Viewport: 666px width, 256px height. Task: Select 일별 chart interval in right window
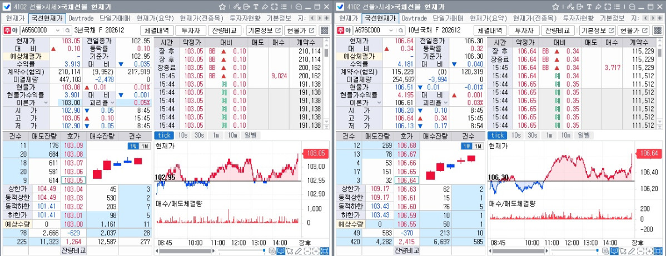(584, 135)
